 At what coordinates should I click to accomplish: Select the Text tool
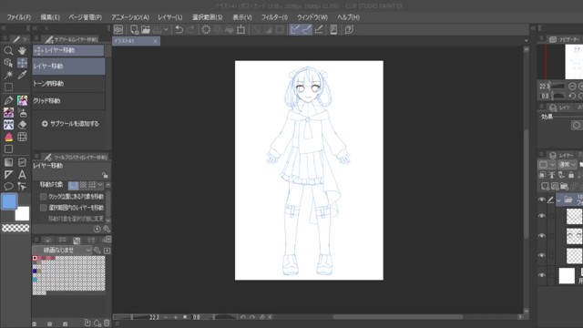(x=22, y=174)
